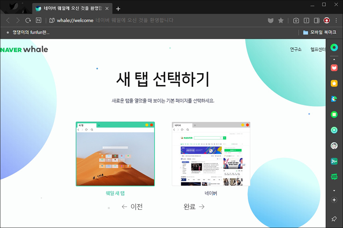
Task: Expand sidebar list with down arrow
Action: tap(334, 191)
